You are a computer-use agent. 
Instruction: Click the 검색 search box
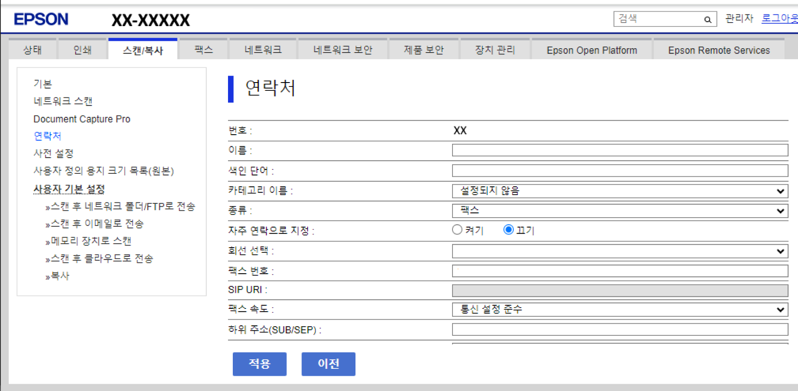coord(657,19)
